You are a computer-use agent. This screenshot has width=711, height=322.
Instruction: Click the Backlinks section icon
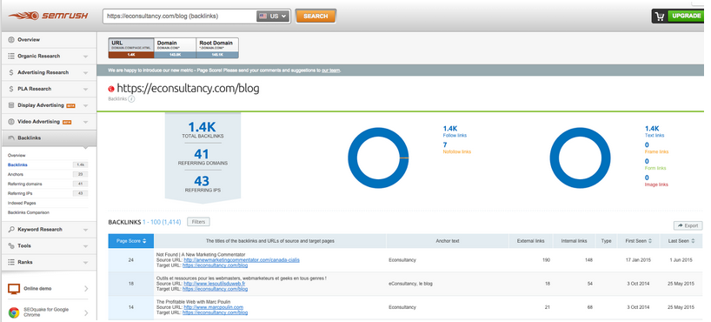[11, 138]
